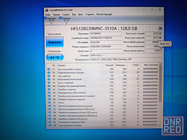187x140 pixels.
Task: Open the Язык(Language) menu
Action: point(104,14)
